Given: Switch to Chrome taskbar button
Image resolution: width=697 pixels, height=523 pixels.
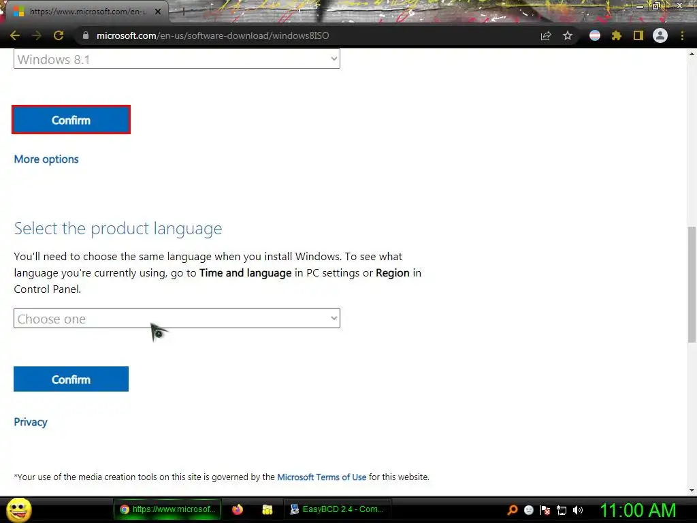Looking at the screenshot, I should [167, 509].
